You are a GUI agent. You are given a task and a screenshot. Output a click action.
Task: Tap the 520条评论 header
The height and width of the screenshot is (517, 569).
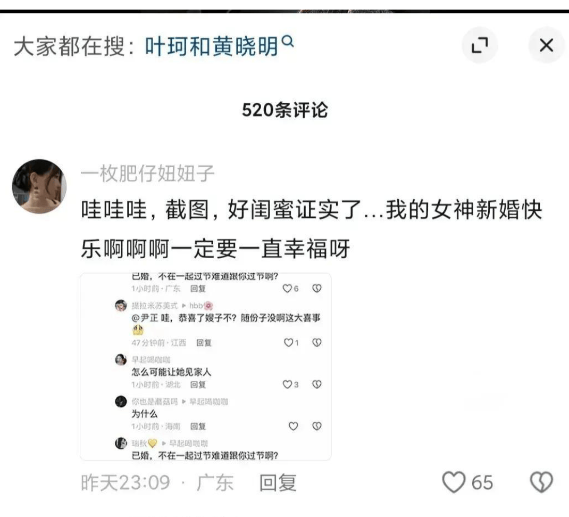(285, 110)
